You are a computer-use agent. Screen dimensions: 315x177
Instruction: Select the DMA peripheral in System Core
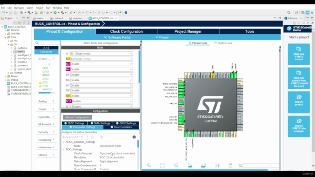pyautogui.click(x=45, y=68)
